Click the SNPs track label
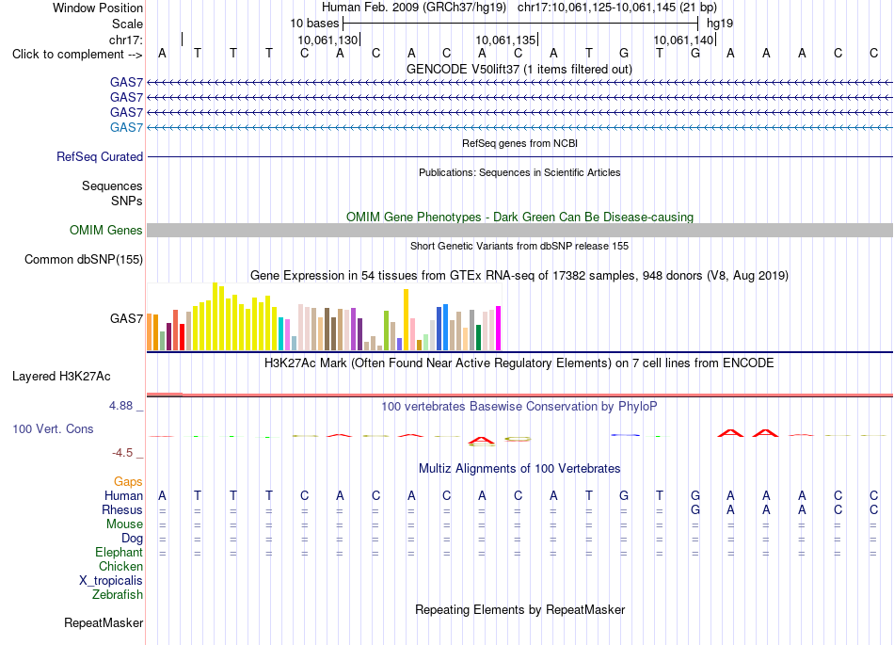 click(x=127, y=201)
